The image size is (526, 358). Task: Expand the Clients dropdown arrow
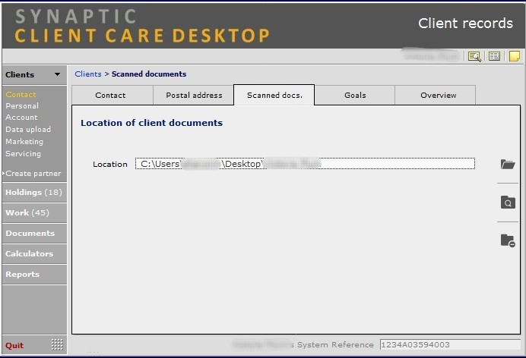pyautogui.click(x=57, y=74)
